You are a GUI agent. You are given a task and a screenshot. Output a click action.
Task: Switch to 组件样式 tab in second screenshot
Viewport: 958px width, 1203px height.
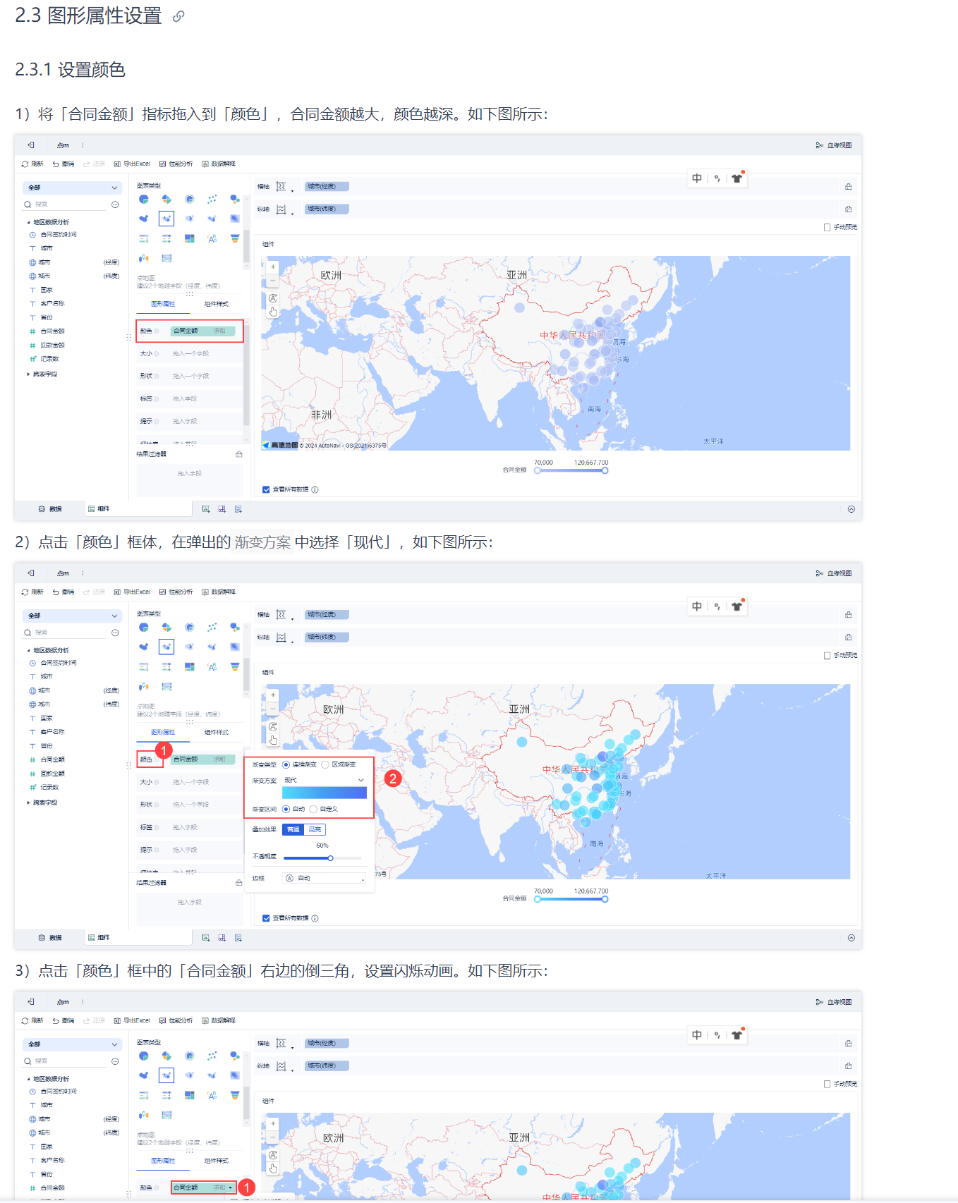tap(216, 733)
